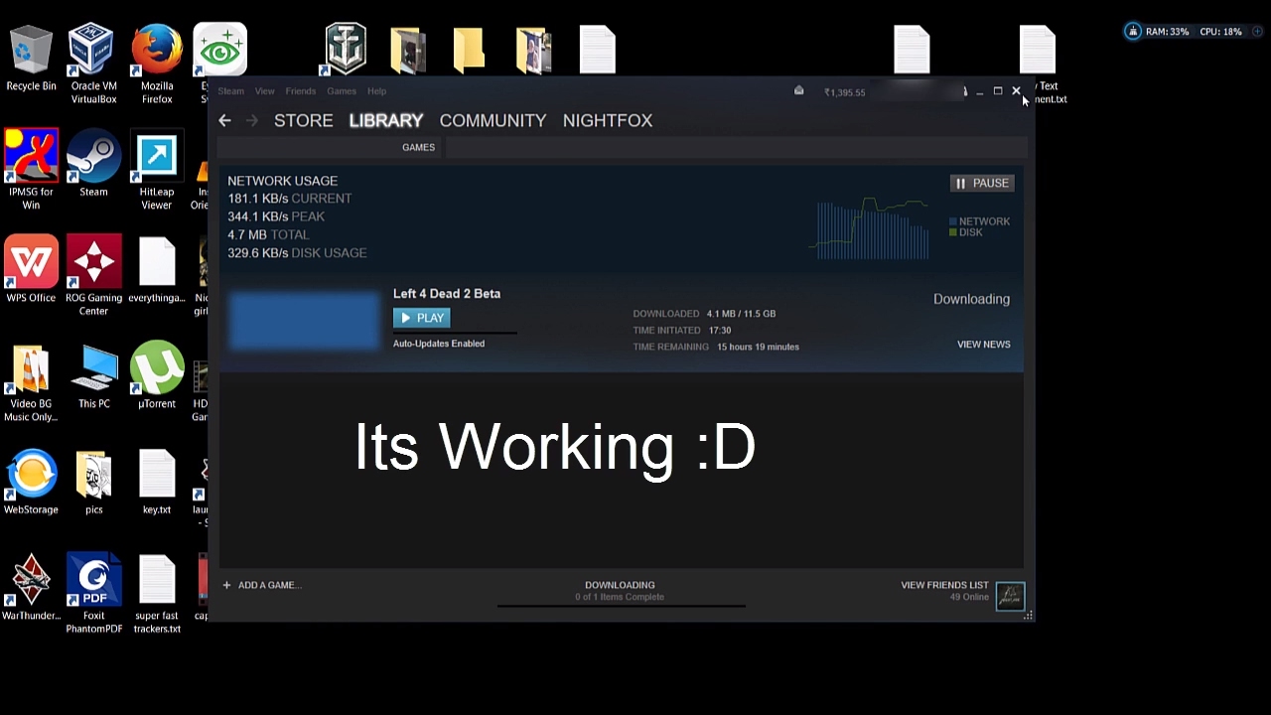The width and height of the screenshot is (1271, 715).
Task: Open the COMMUNITY tab
Action: (x=493, y=120)
